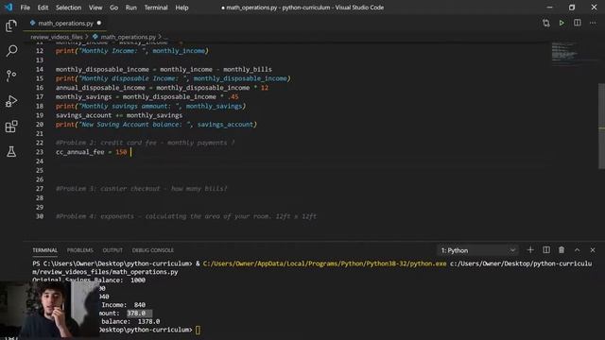Open the View menu
This screenshot has height=340, width=605.
95,8
